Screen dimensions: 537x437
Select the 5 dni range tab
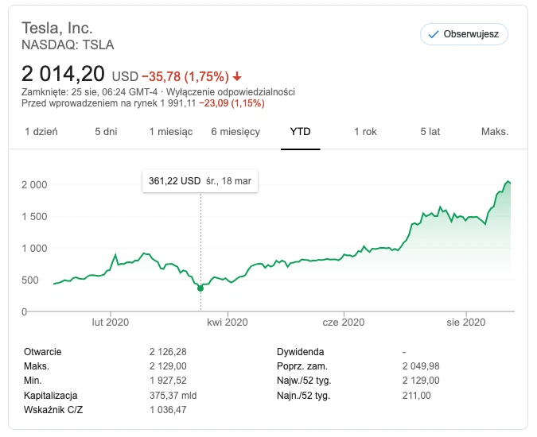coord(106,132)
